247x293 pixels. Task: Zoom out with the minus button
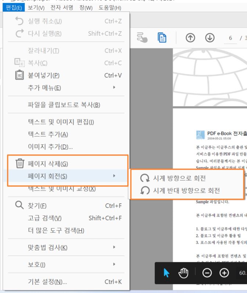[x=207, y=273]
